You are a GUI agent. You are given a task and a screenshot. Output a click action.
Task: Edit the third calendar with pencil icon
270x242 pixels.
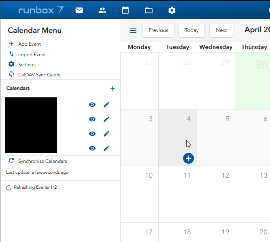[x=106, y=134]
